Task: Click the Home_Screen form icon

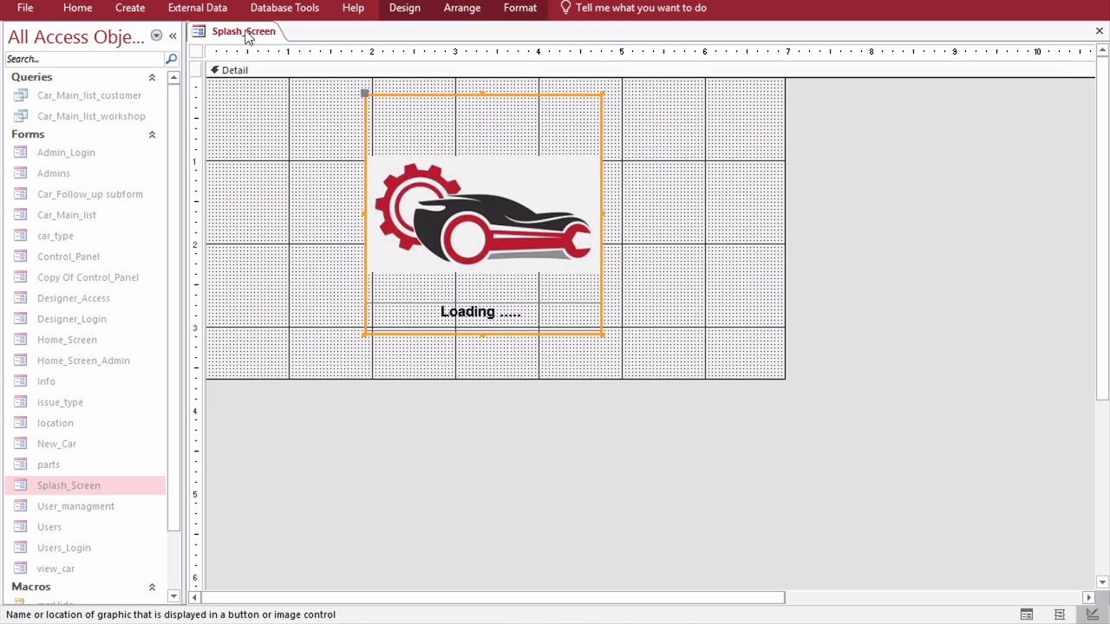Action: point(21,340)
